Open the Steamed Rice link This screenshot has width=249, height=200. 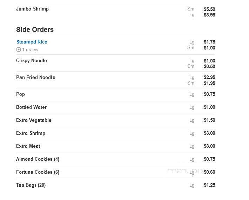(32, 42)
